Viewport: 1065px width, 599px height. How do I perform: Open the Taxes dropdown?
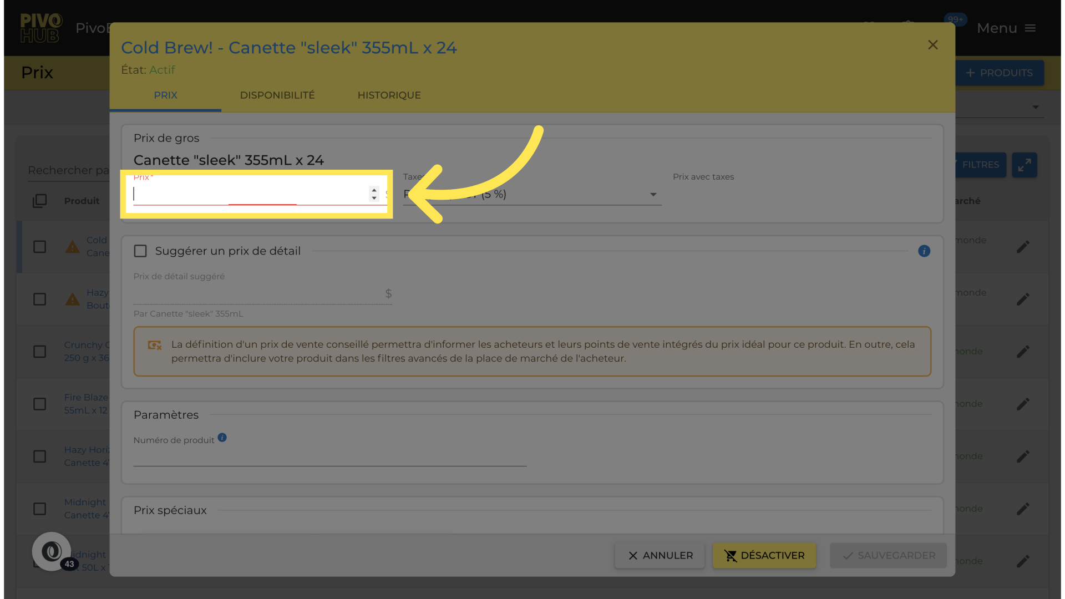tap(652, 195)
